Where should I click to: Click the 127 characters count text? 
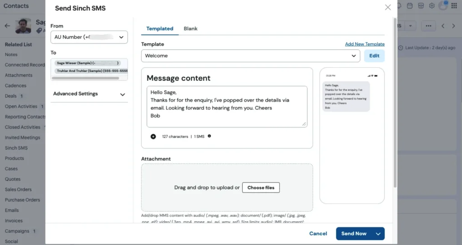(x=175, y=137)
